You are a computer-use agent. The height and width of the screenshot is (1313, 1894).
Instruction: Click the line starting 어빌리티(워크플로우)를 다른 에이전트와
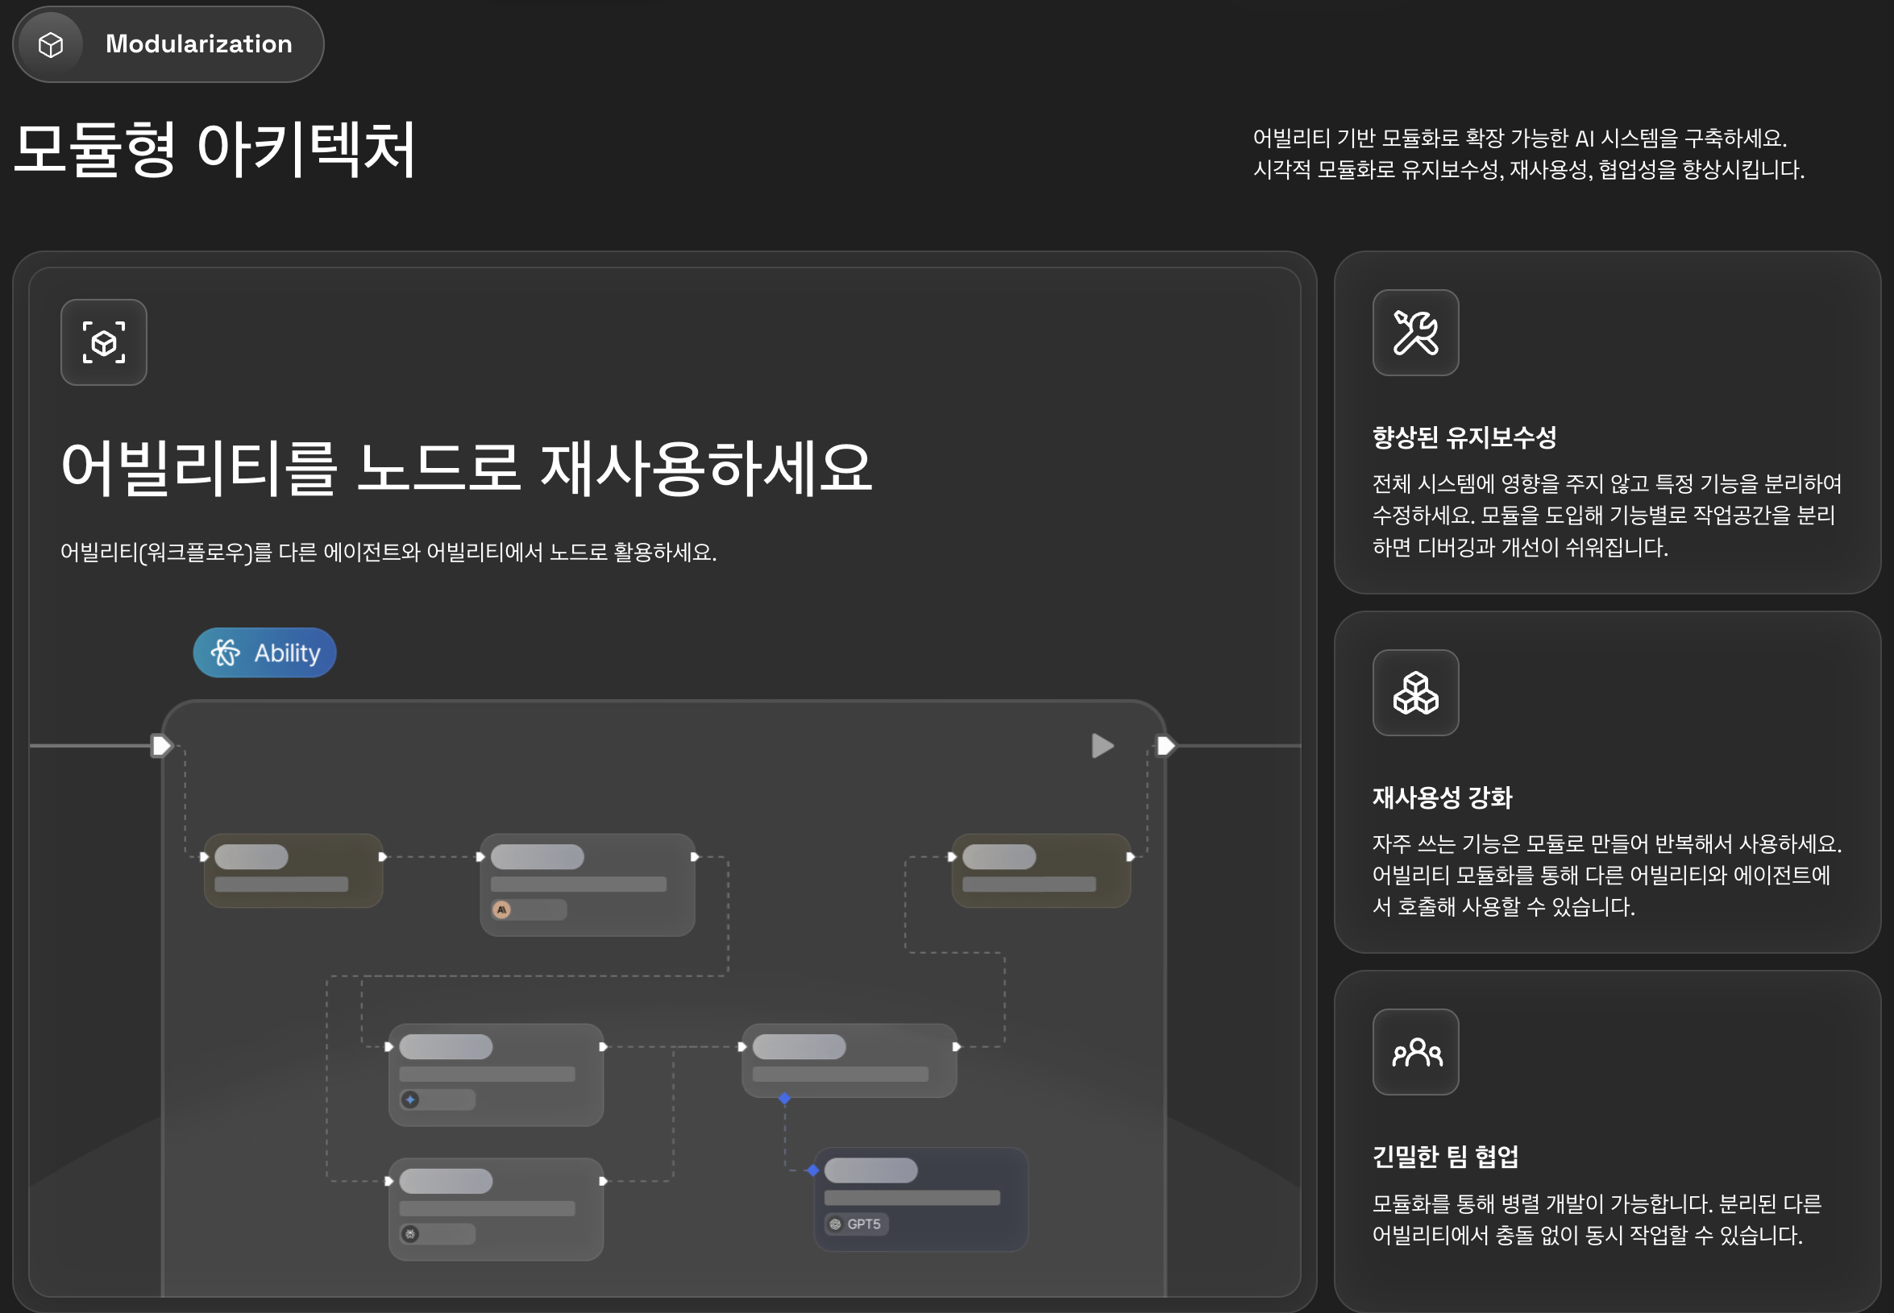388,552
